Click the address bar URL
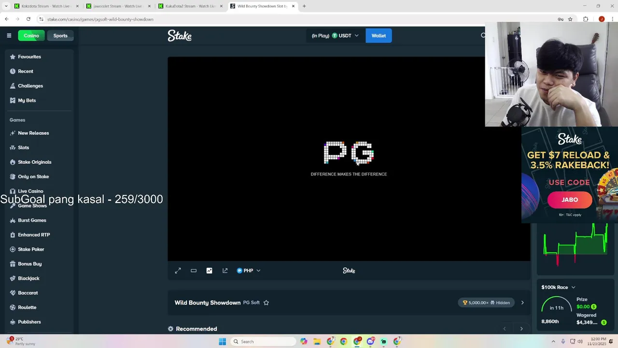The height and width of the screenshot is (348, 618). coord(100,19)
